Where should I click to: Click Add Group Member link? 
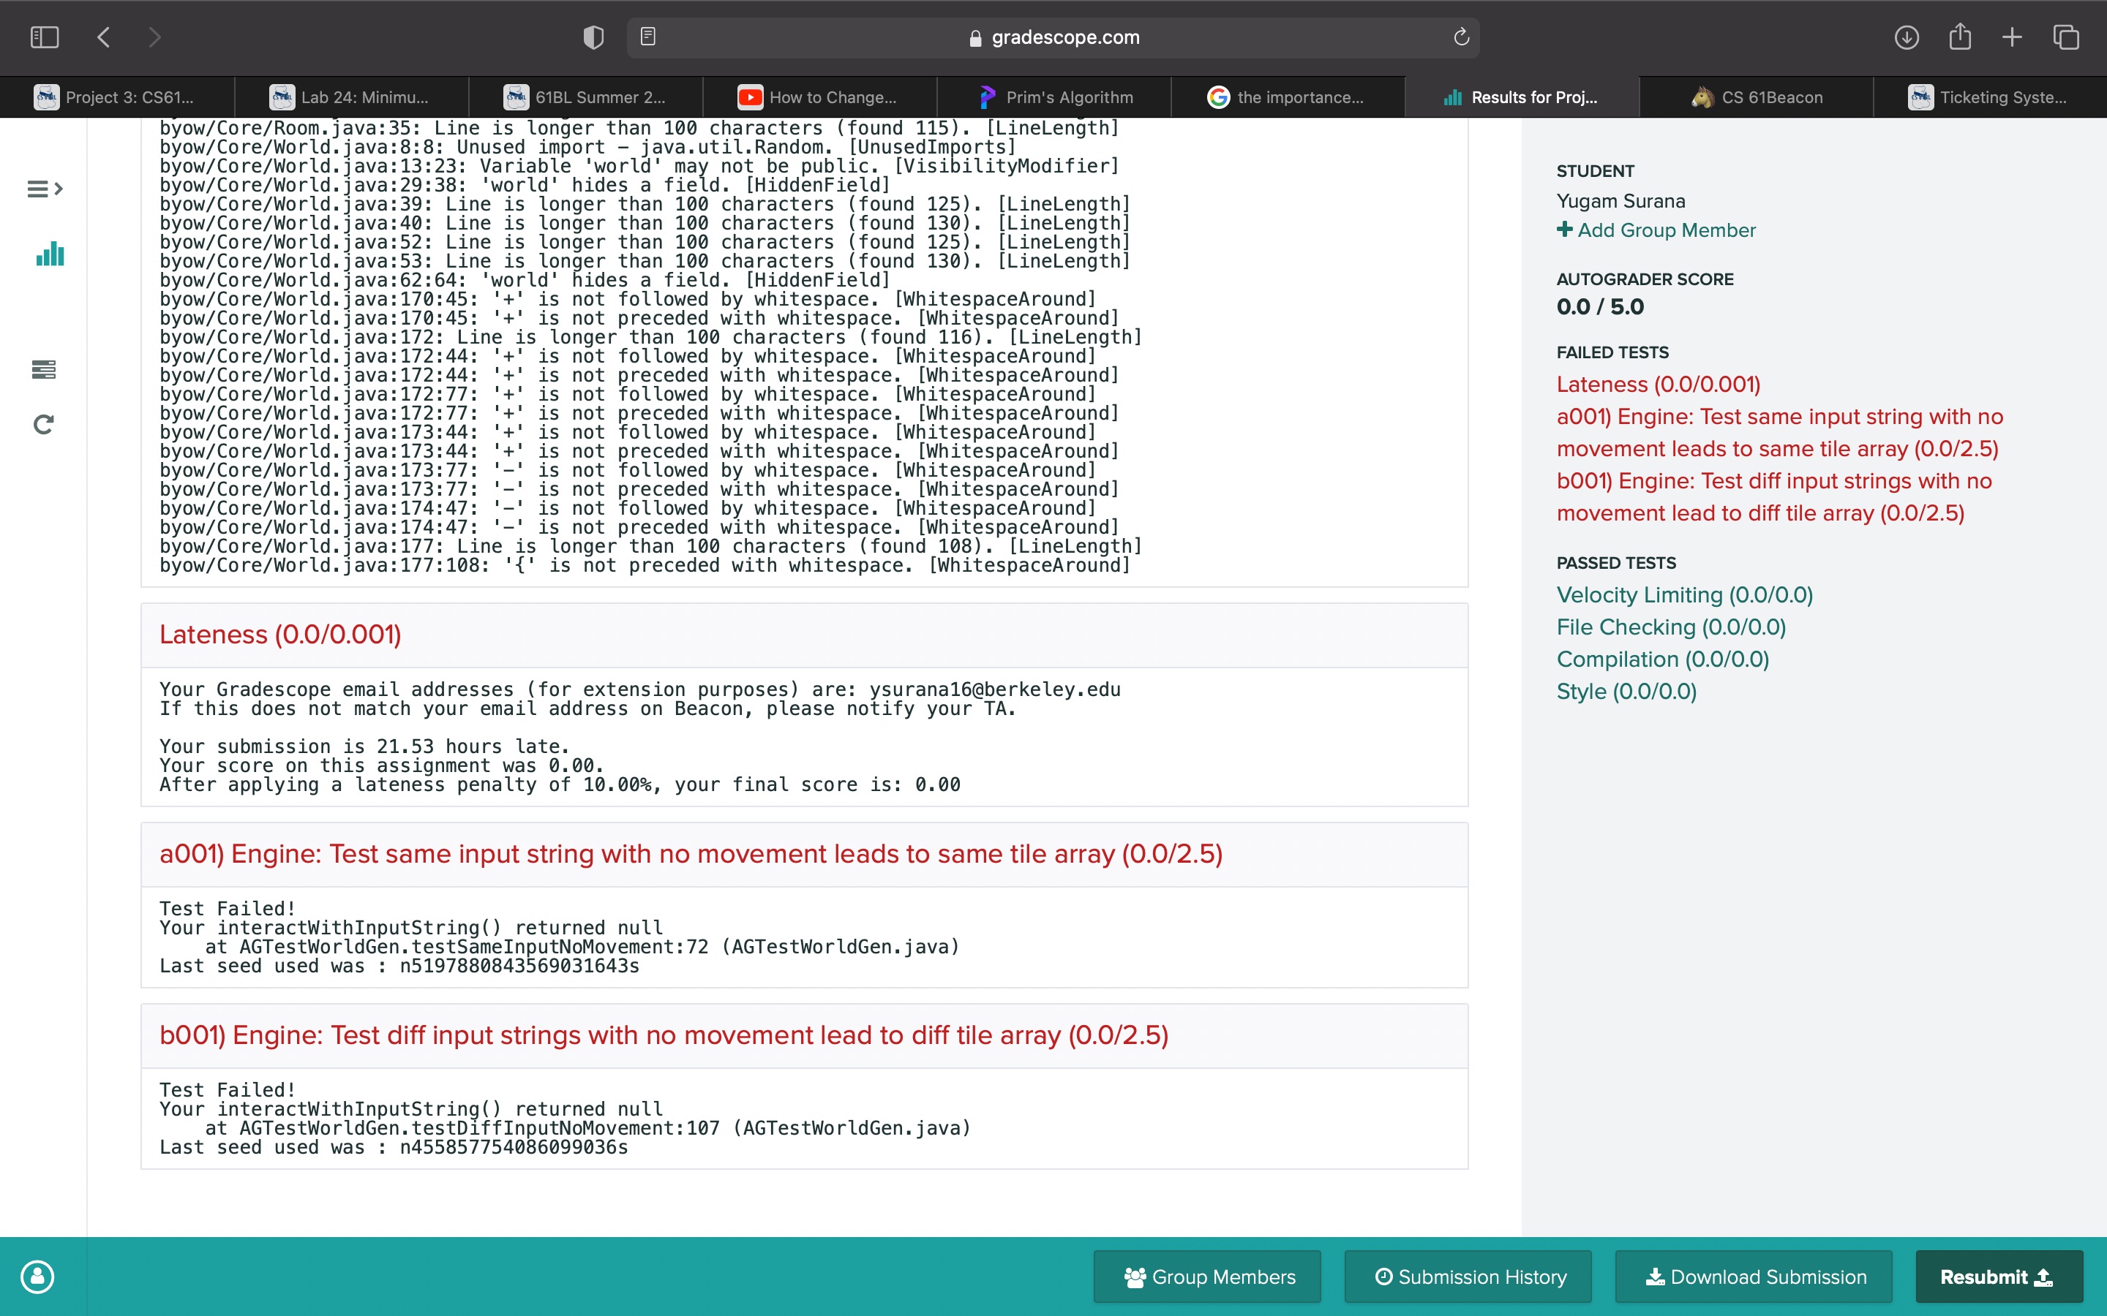point(1656,230)
